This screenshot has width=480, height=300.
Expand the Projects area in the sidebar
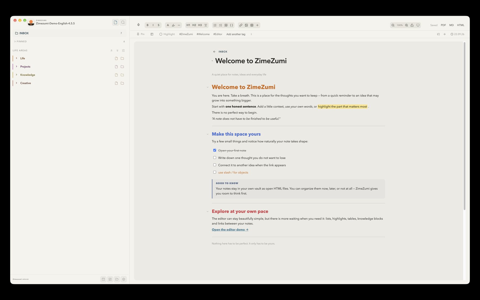click(17, 66)
